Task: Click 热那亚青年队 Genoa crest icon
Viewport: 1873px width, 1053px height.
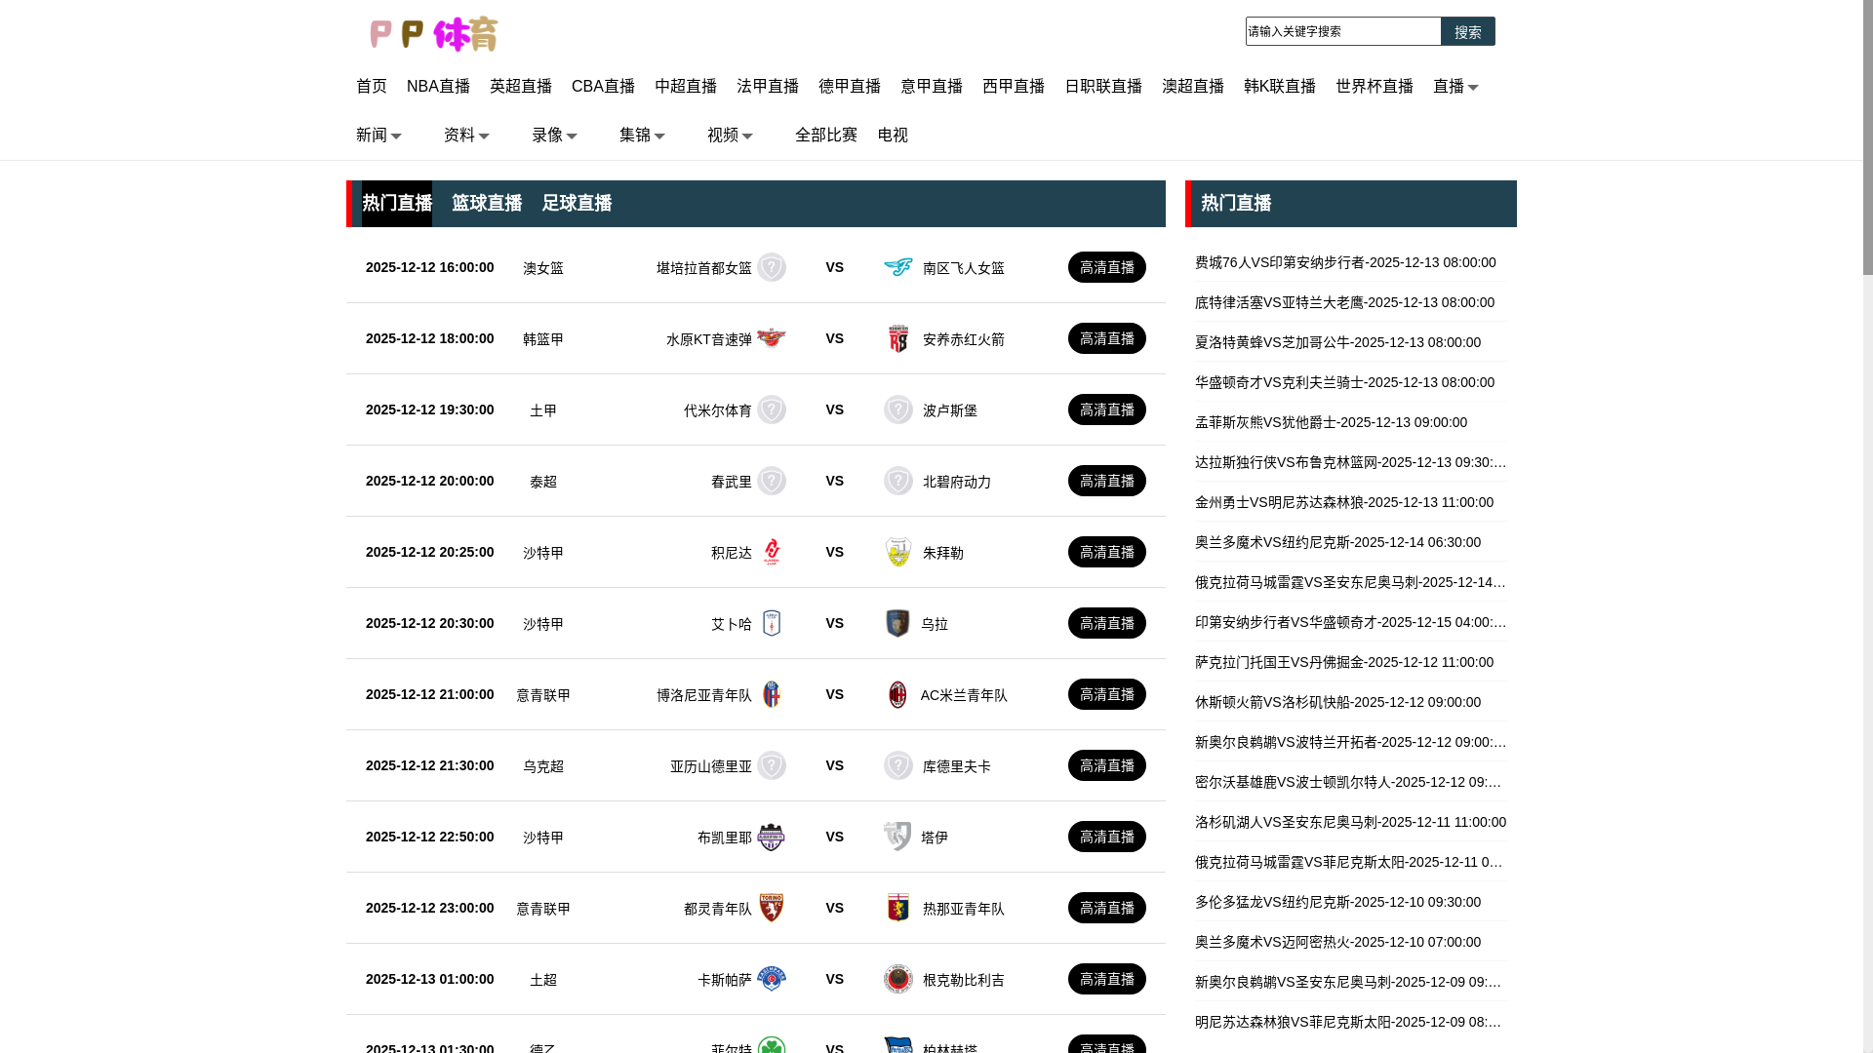Action: pyautogui.click(x=897, y=908)
